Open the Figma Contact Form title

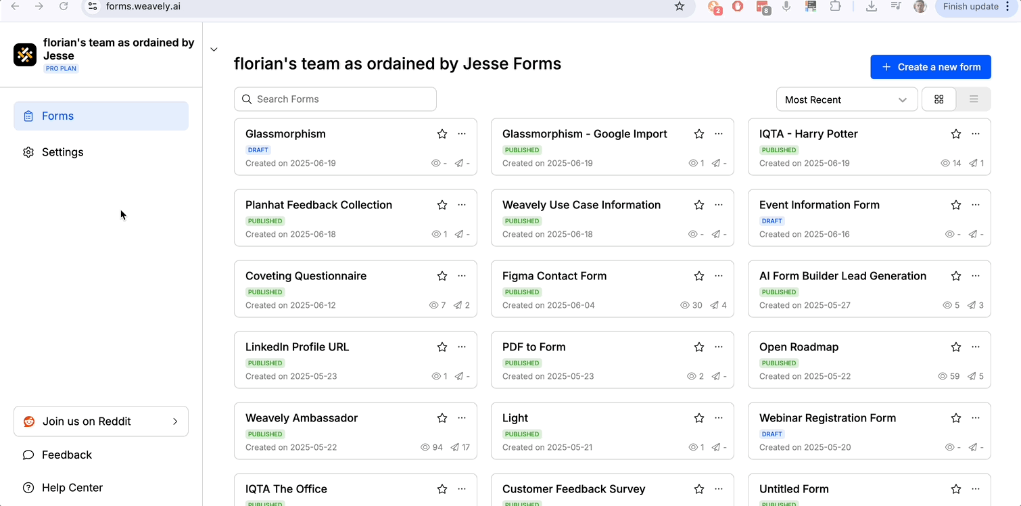[554, 276]
